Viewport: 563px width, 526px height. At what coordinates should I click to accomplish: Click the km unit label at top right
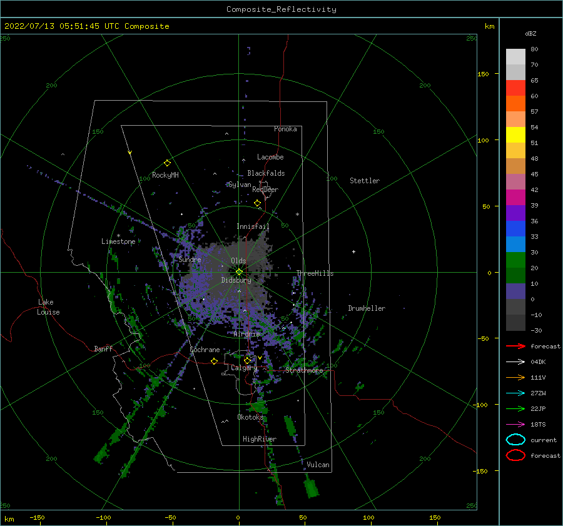489,26
